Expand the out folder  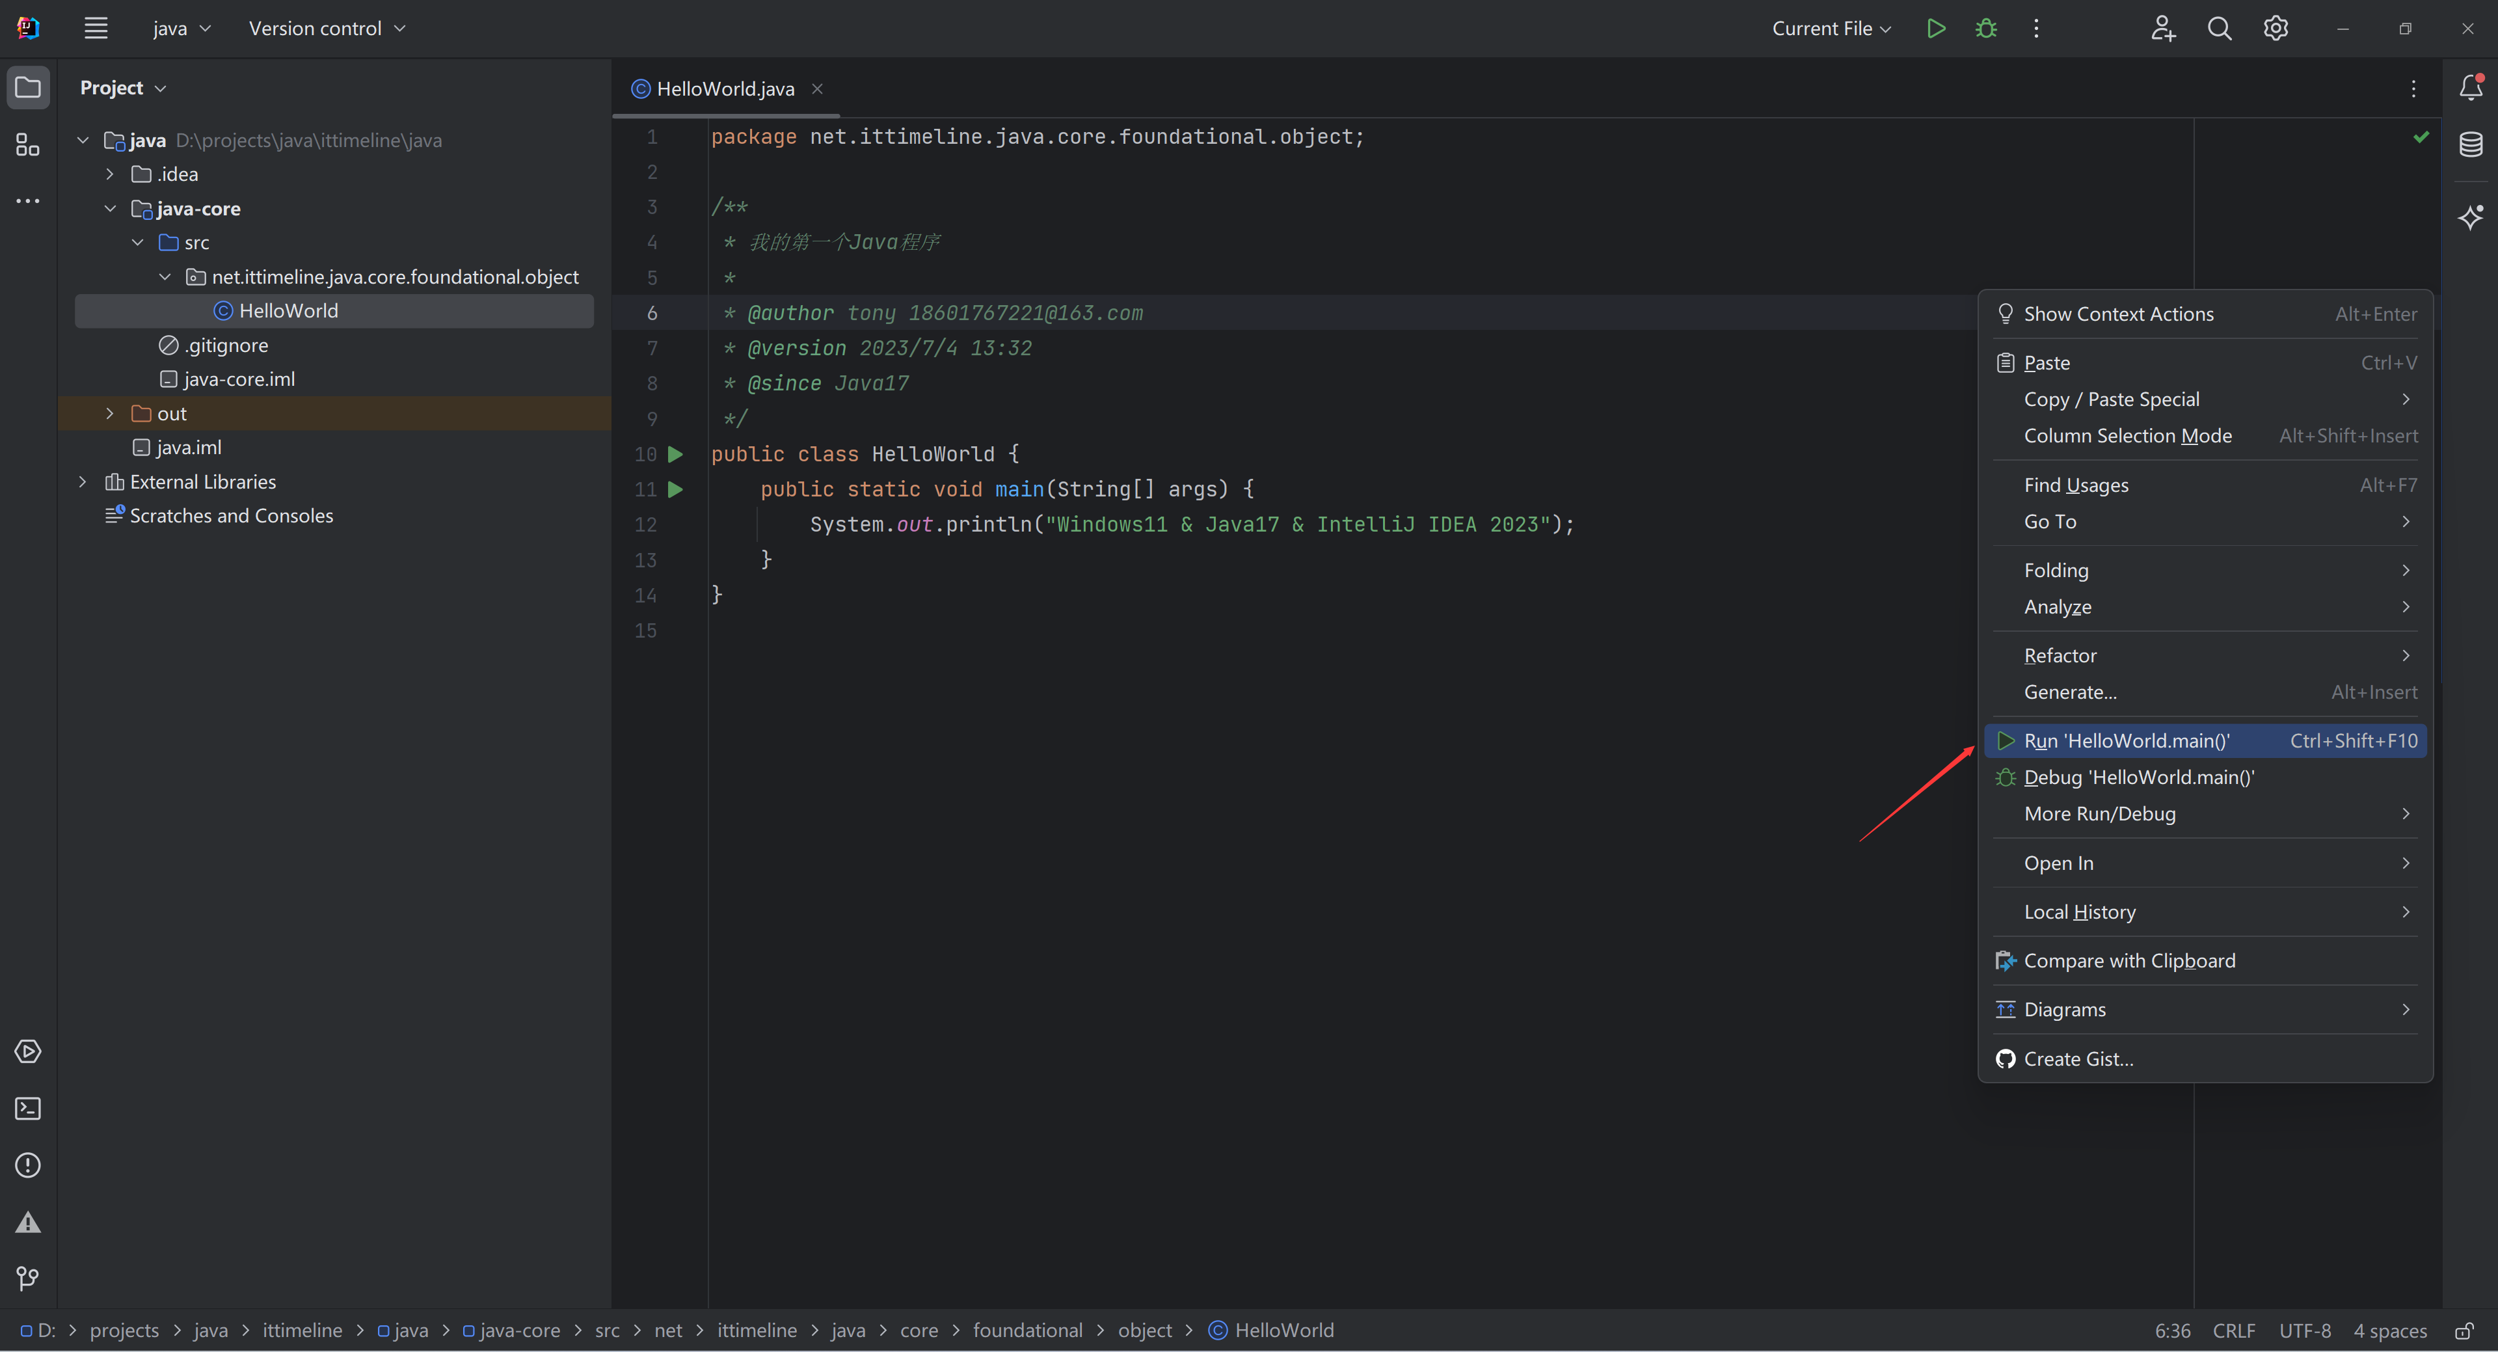click(111, 413)
